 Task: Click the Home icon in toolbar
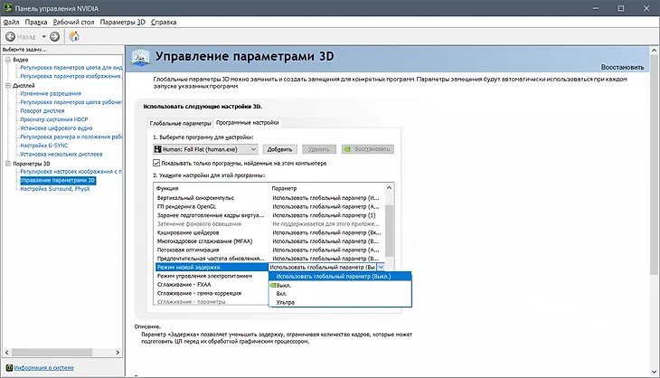coord(74,36)
